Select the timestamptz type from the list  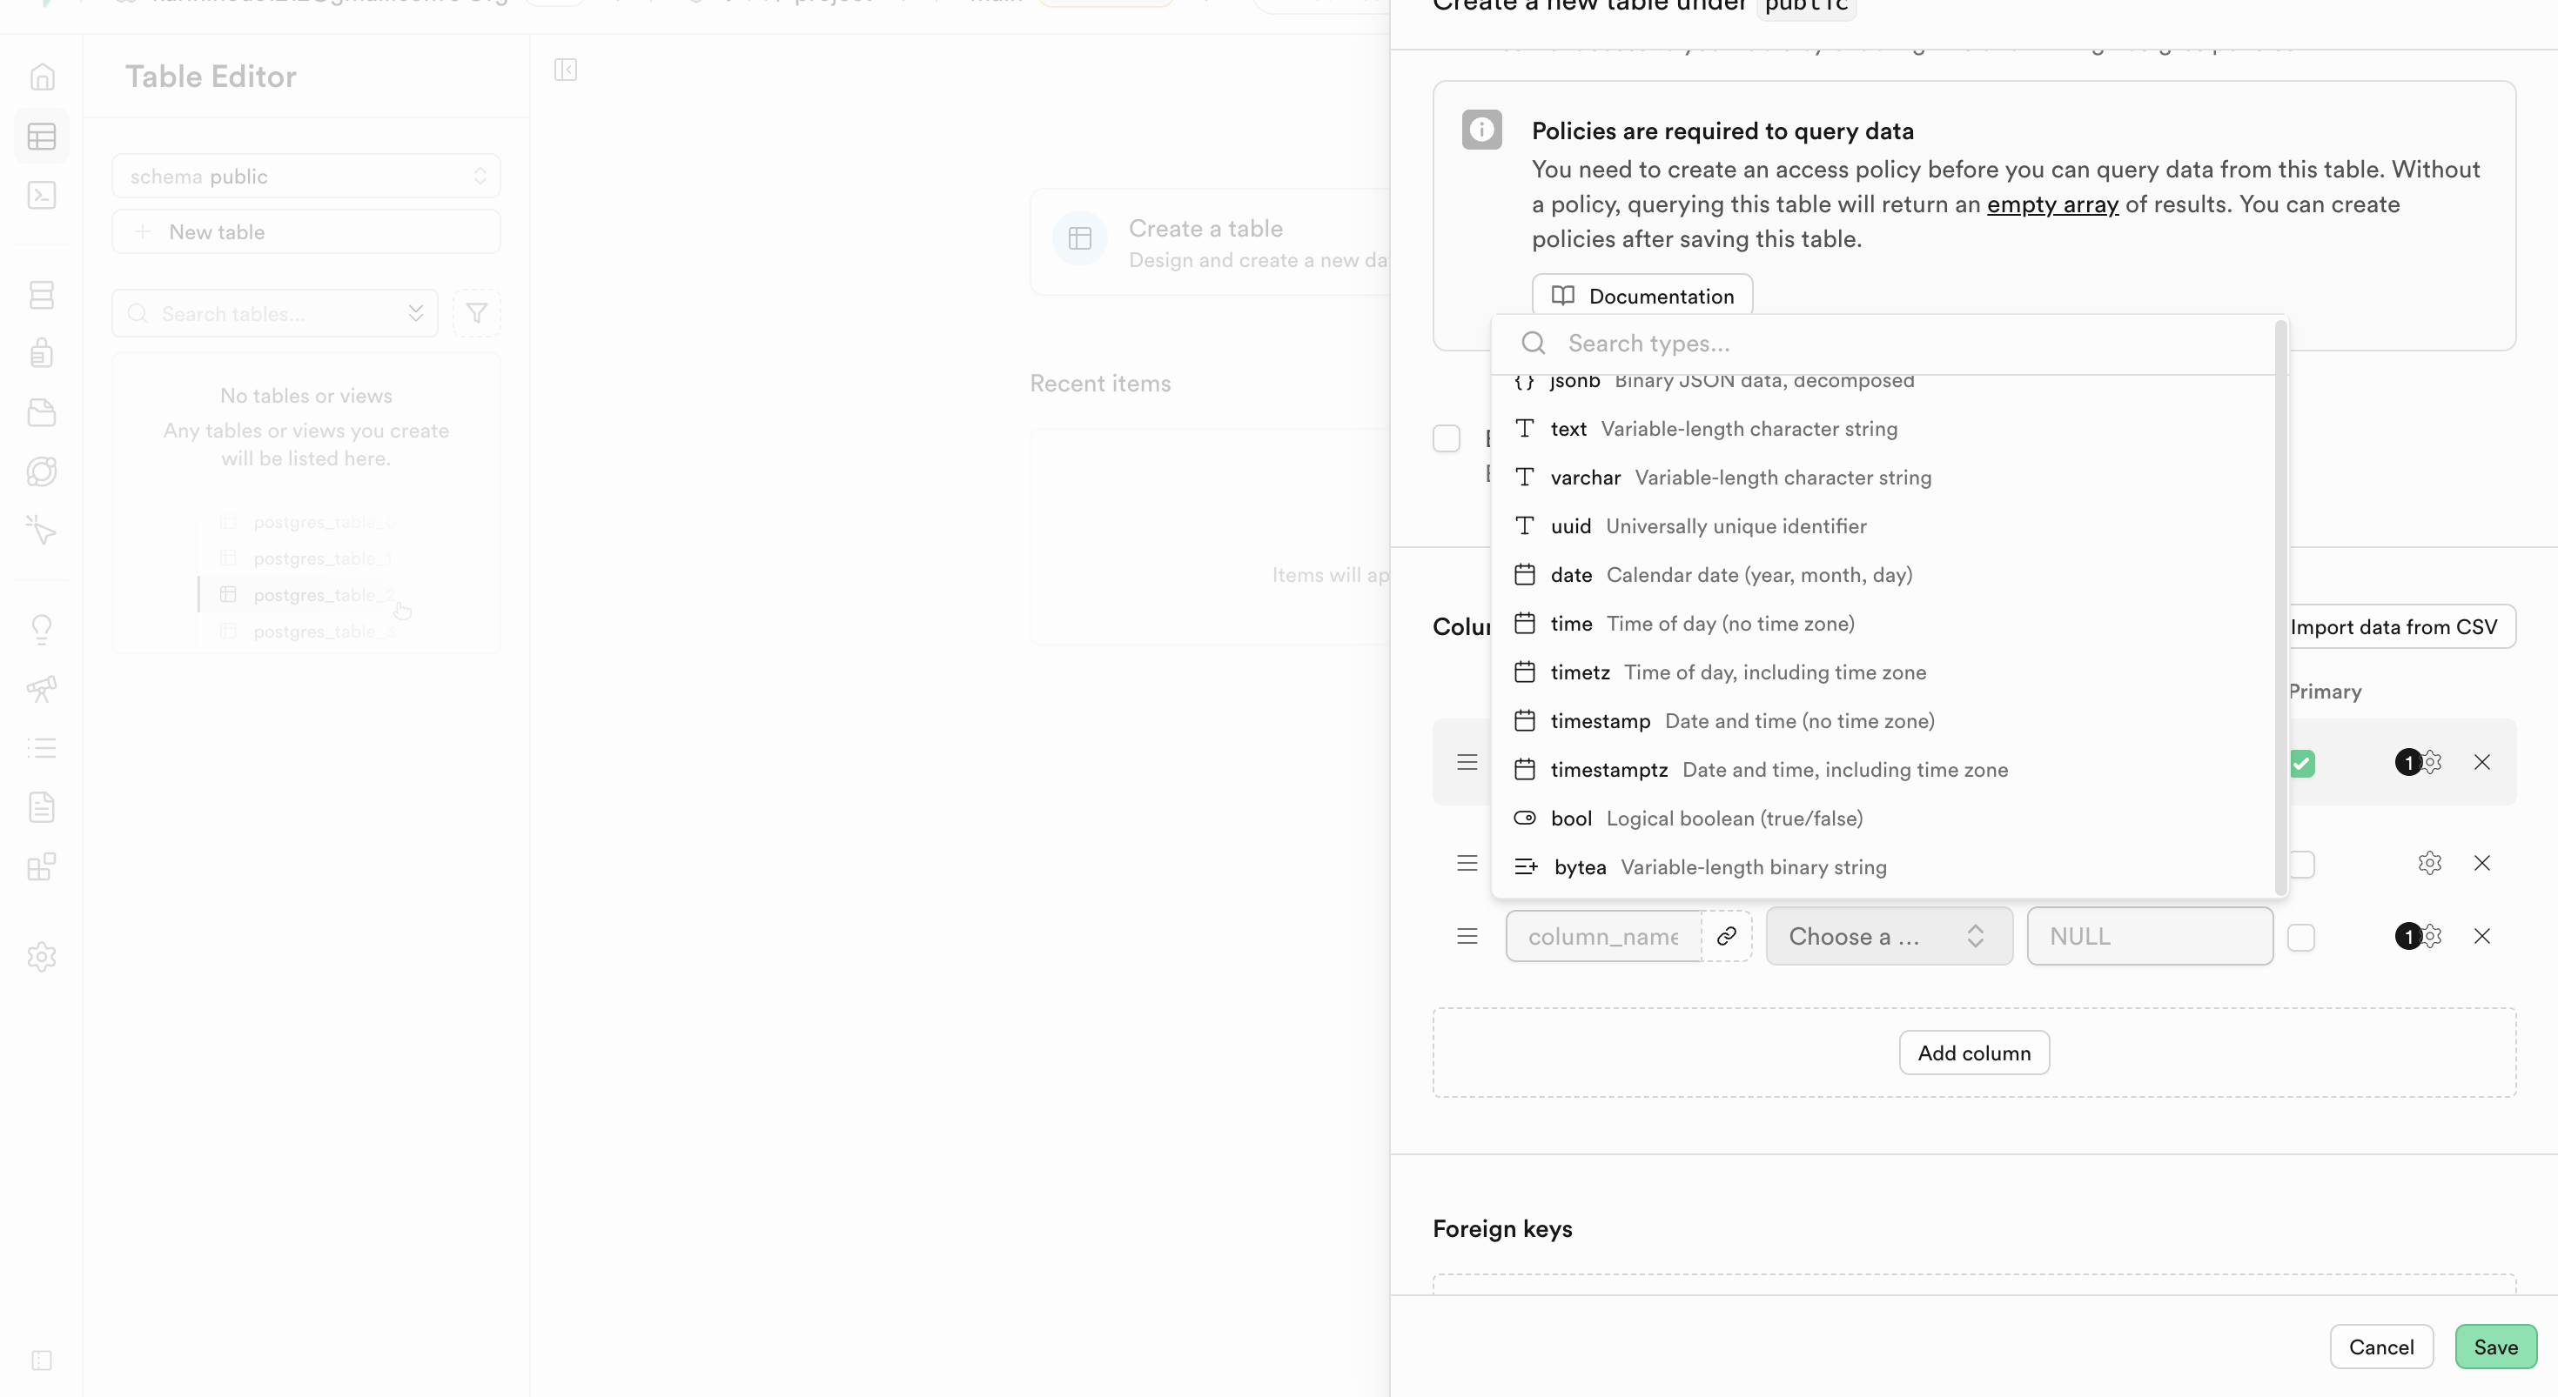(x=1608, y=769)
